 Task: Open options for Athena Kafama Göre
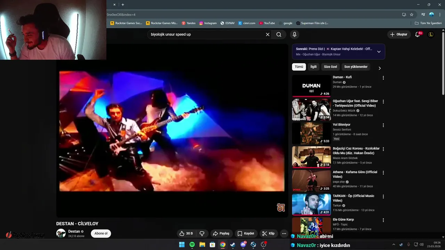[x=383, y=173]
